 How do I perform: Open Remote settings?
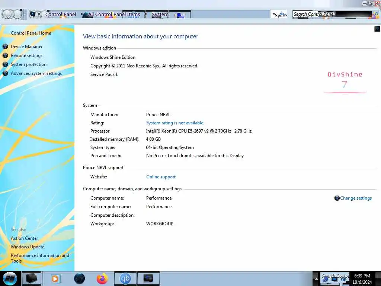pos(26,55)
